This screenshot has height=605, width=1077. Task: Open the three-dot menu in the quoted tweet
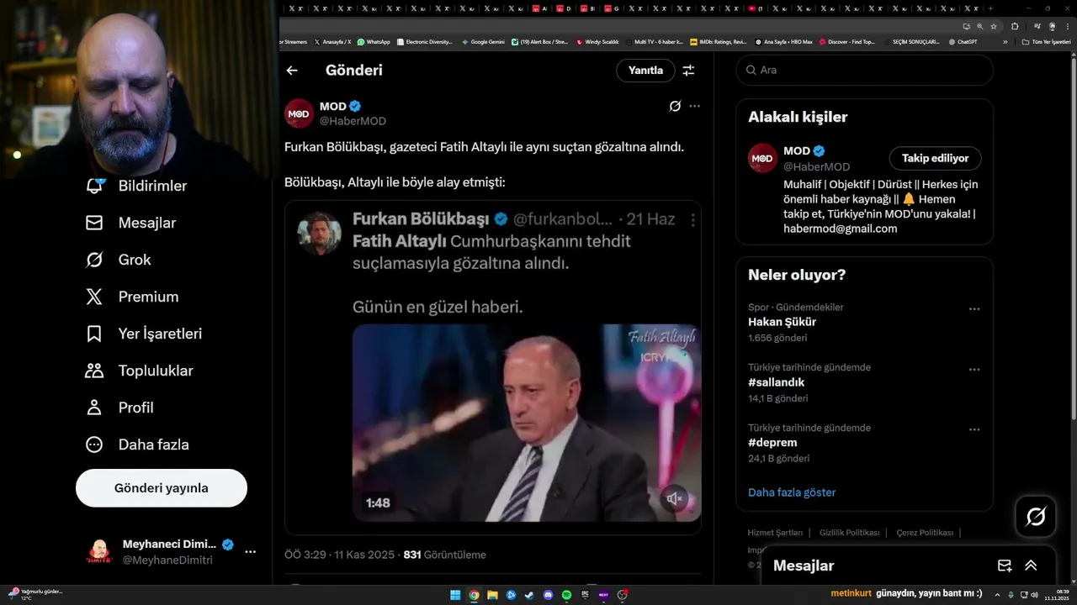click(693, 220)
